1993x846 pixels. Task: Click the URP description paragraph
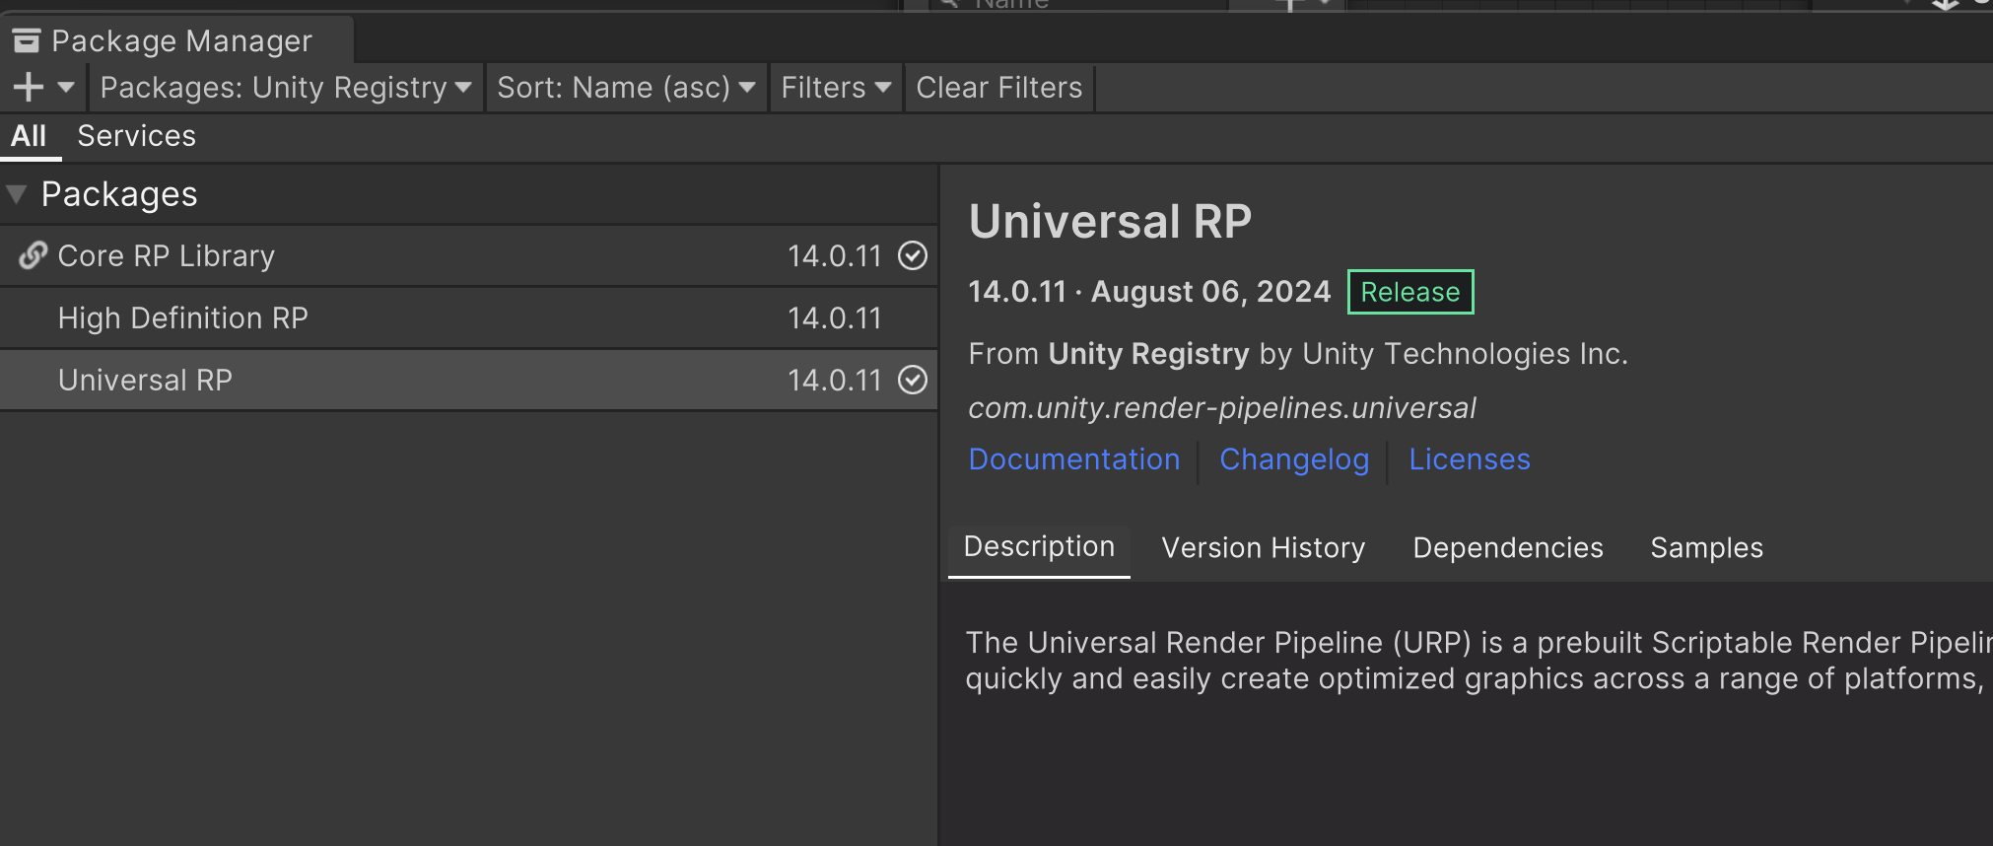click(x=1478, y=661)
